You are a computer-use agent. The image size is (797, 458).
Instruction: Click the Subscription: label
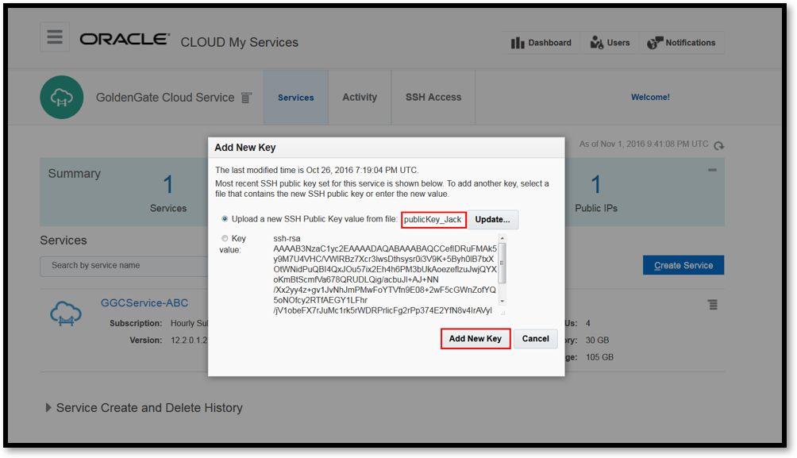[136, 323]
